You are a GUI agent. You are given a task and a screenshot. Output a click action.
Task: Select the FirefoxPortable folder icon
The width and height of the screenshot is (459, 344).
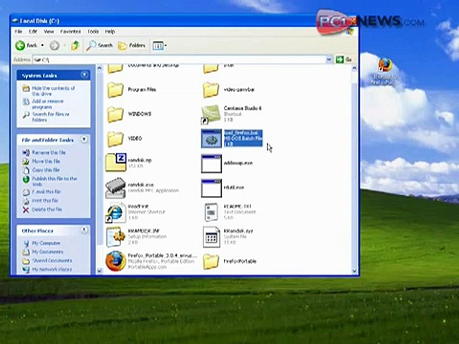click(211, 261)
